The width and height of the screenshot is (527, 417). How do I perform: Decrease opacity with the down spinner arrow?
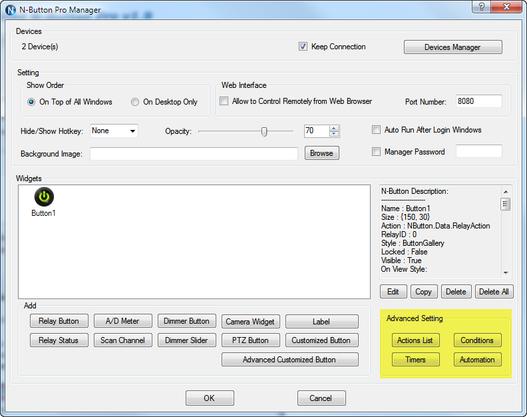[334, 134]
